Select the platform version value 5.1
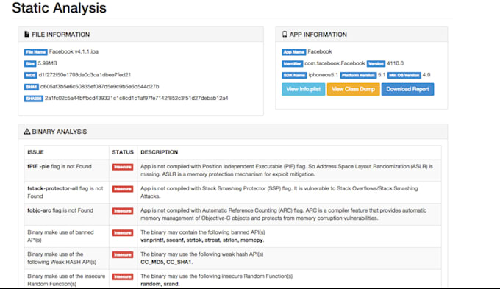Viewport: 500px width, 289px height. [382, 75]
